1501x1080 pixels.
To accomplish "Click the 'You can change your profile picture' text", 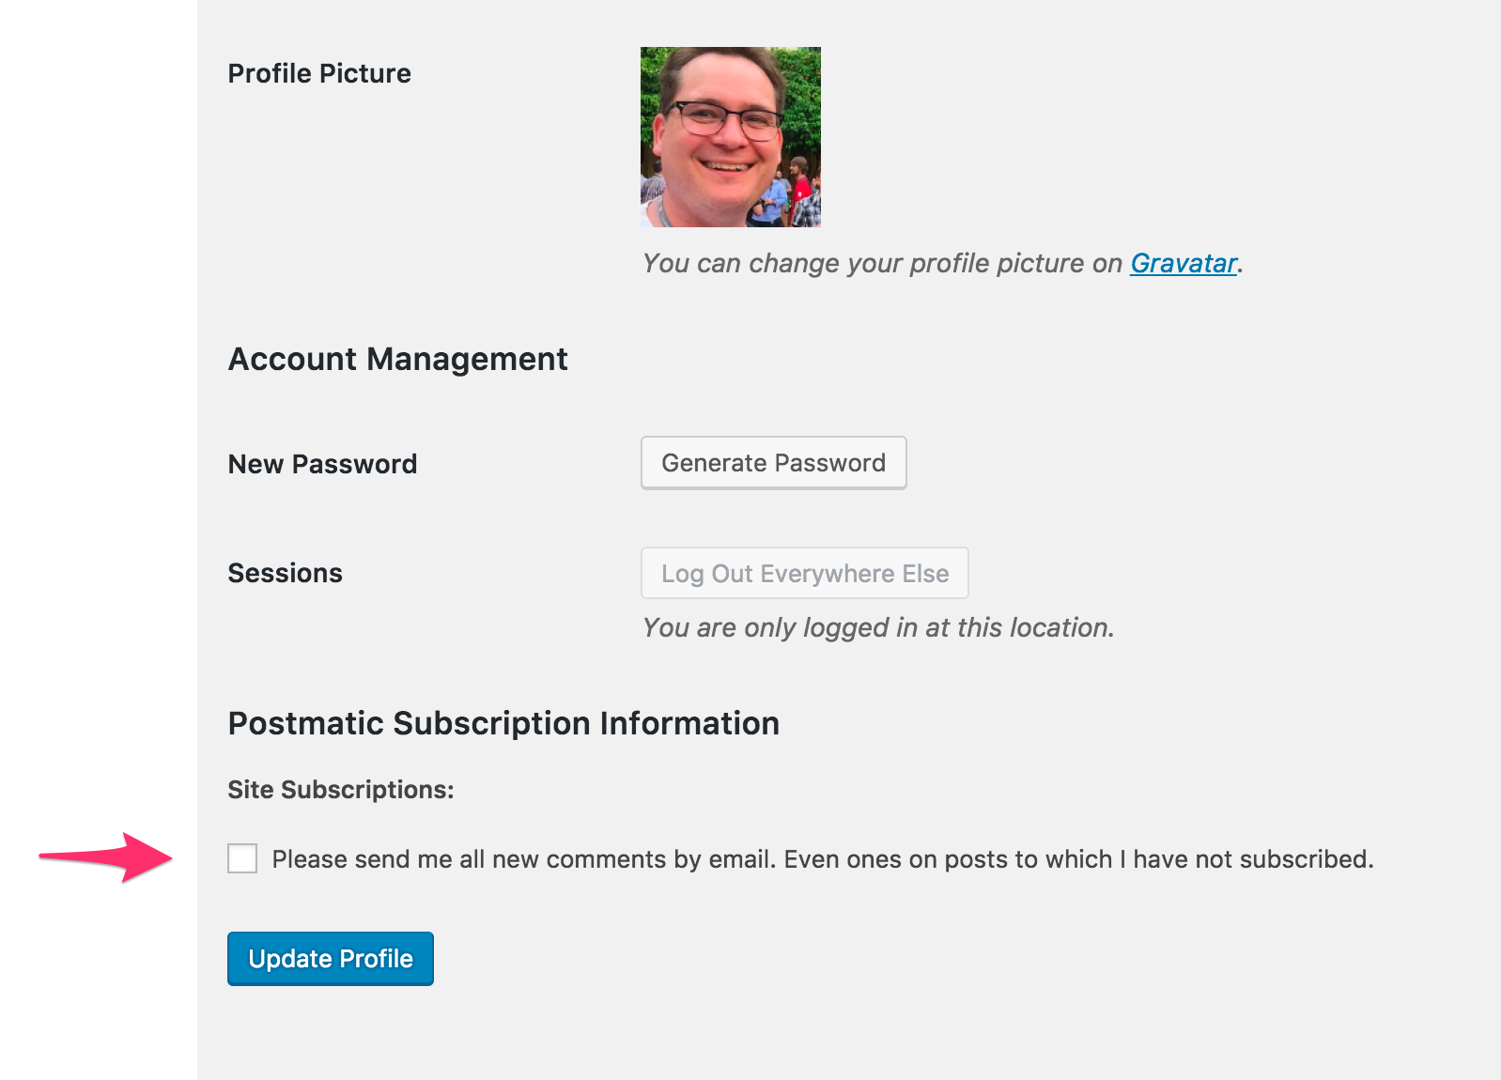I will point(882,263).
